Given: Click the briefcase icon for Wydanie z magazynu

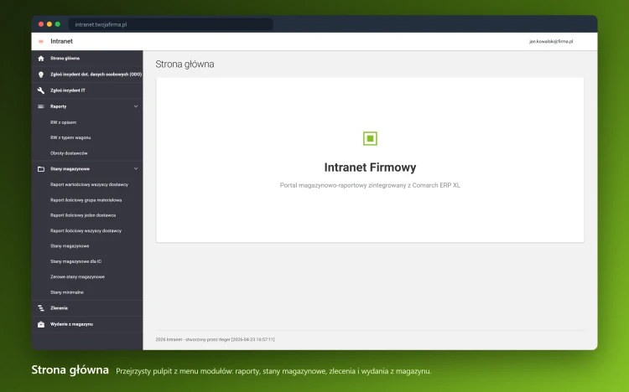Looking at the screenshot, I should [41, 324].
